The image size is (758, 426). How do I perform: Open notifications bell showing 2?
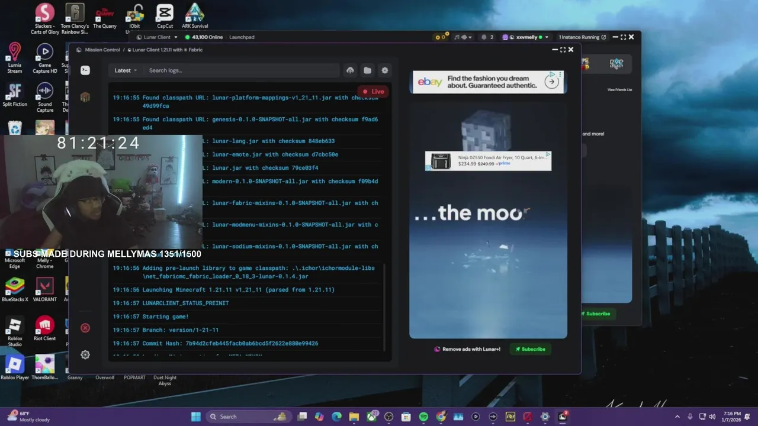pyautogui.click(x=487, y=37)
